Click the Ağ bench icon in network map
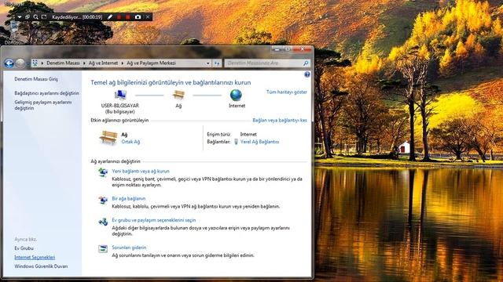 point(178,96)
